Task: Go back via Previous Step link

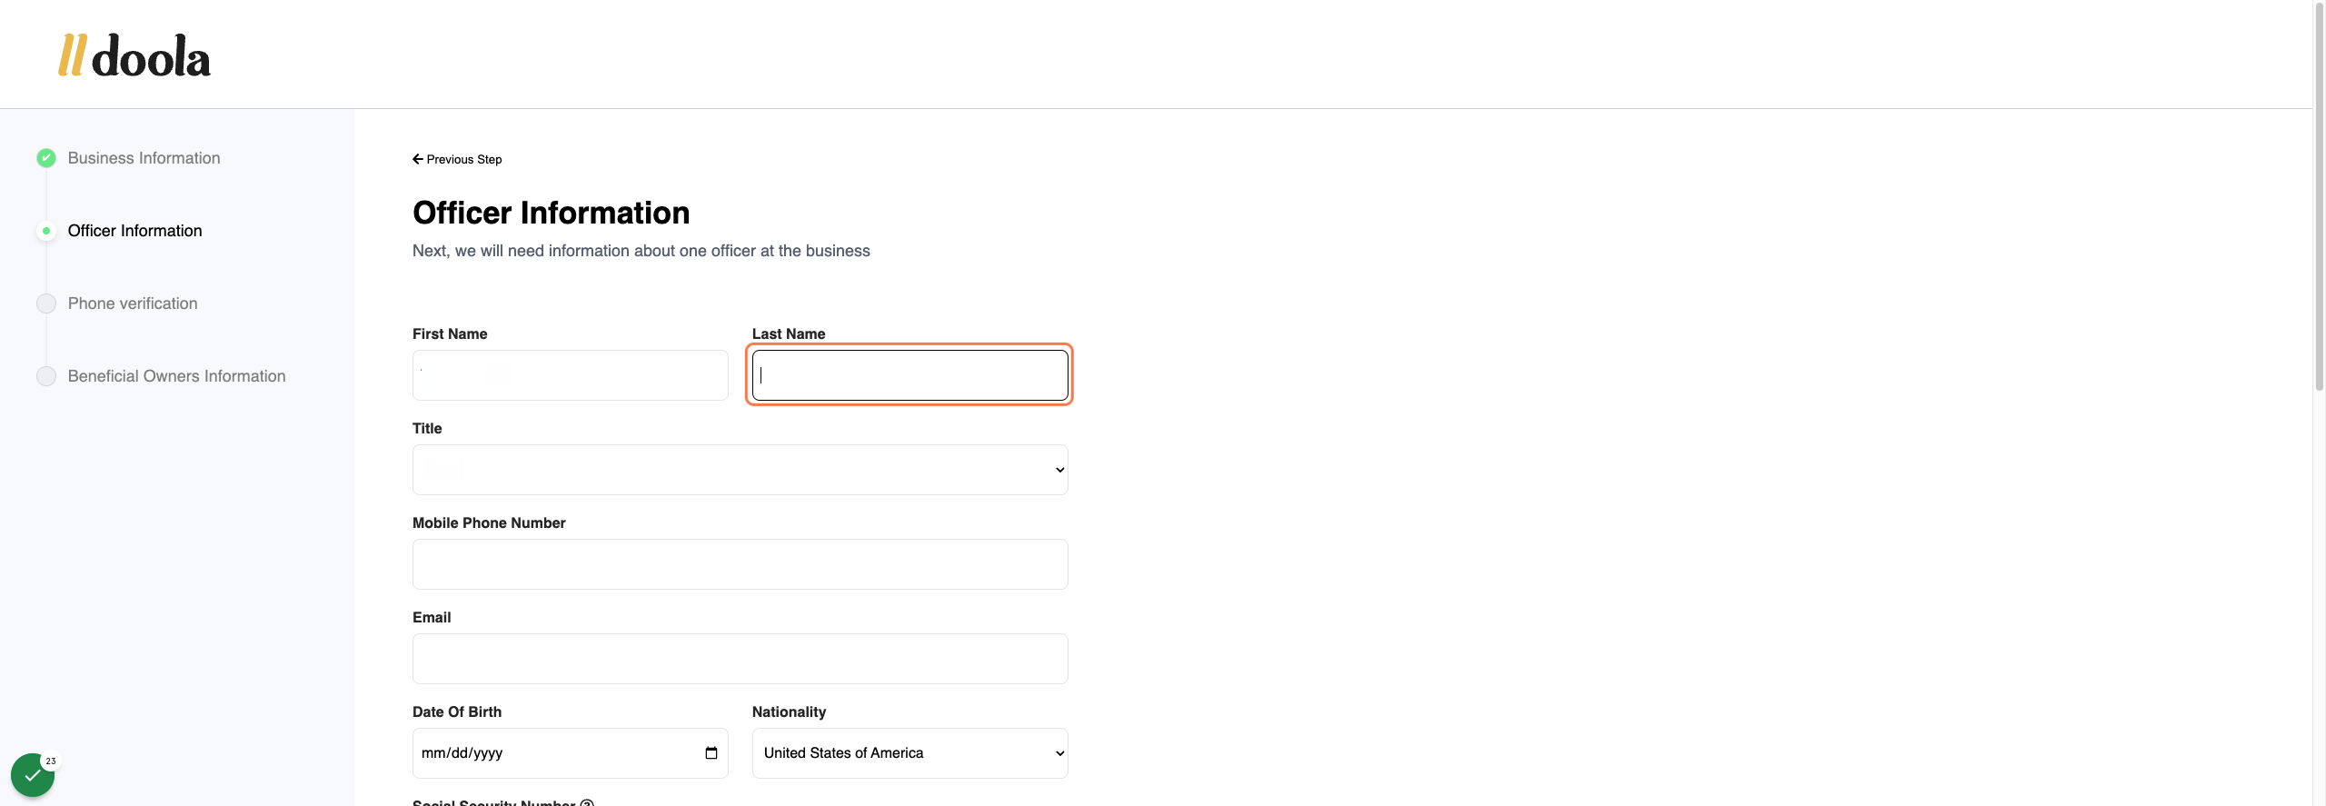Action: (x=457, y=159)
